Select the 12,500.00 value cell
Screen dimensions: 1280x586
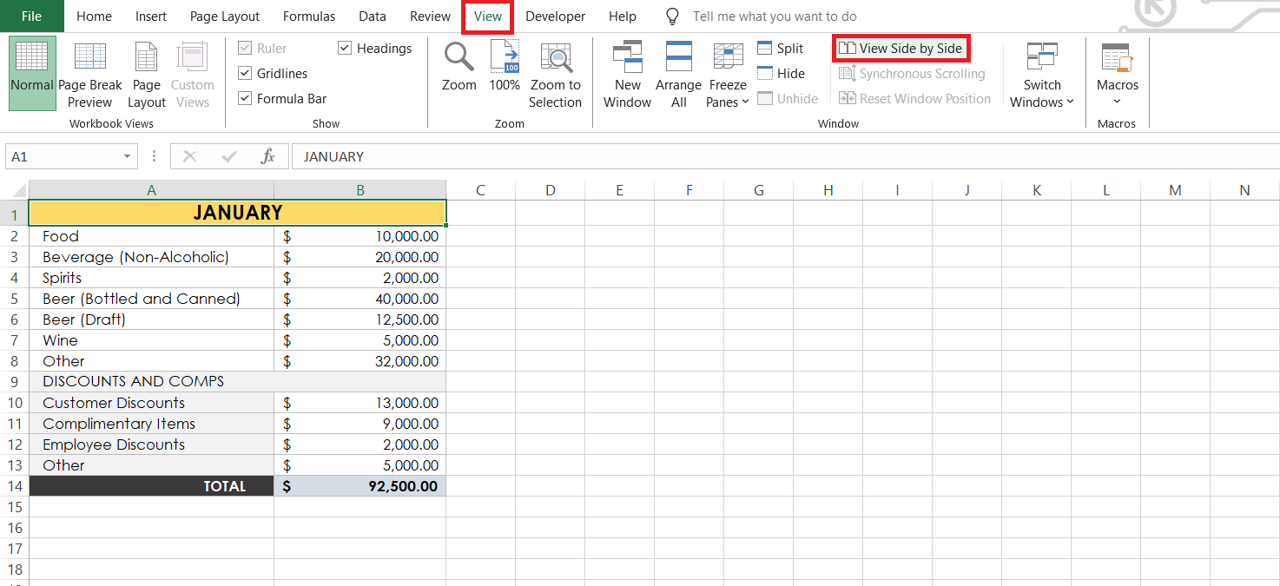tap(360, 319)
